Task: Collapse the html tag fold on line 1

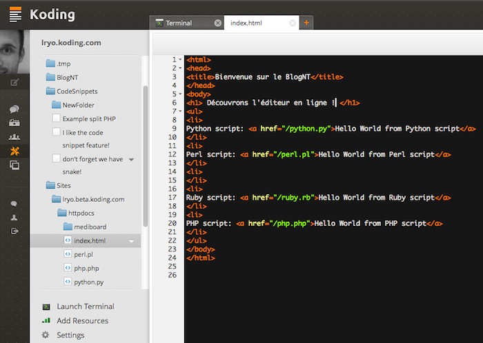Action: tap(180, 60)
